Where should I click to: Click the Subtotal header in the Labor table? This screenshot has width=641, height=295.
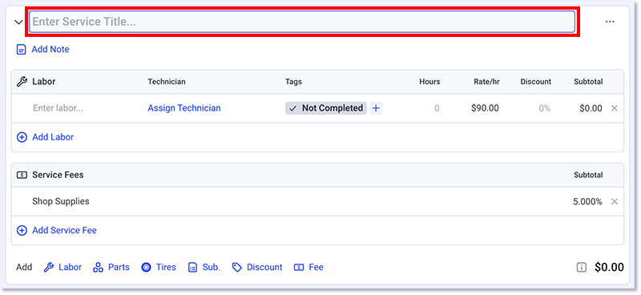click(588, 82)
